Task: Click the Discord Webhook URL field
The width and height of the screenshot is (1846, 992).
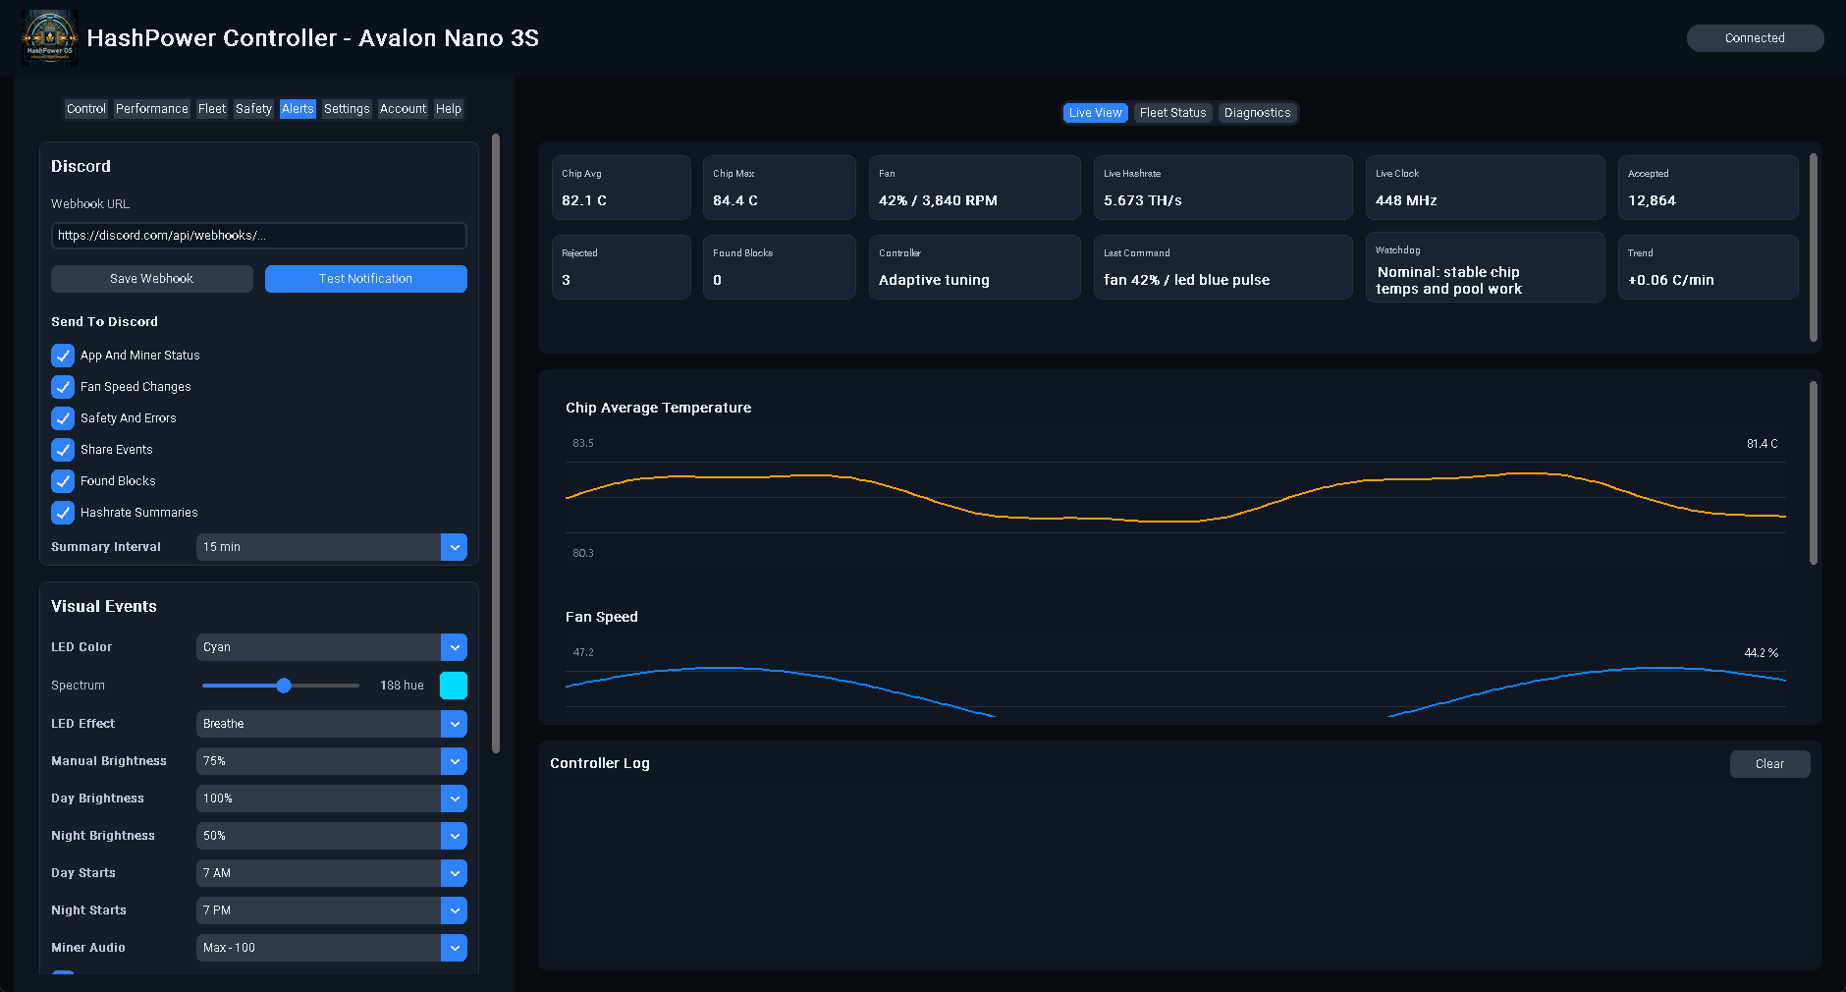Action: click(259, 236)
